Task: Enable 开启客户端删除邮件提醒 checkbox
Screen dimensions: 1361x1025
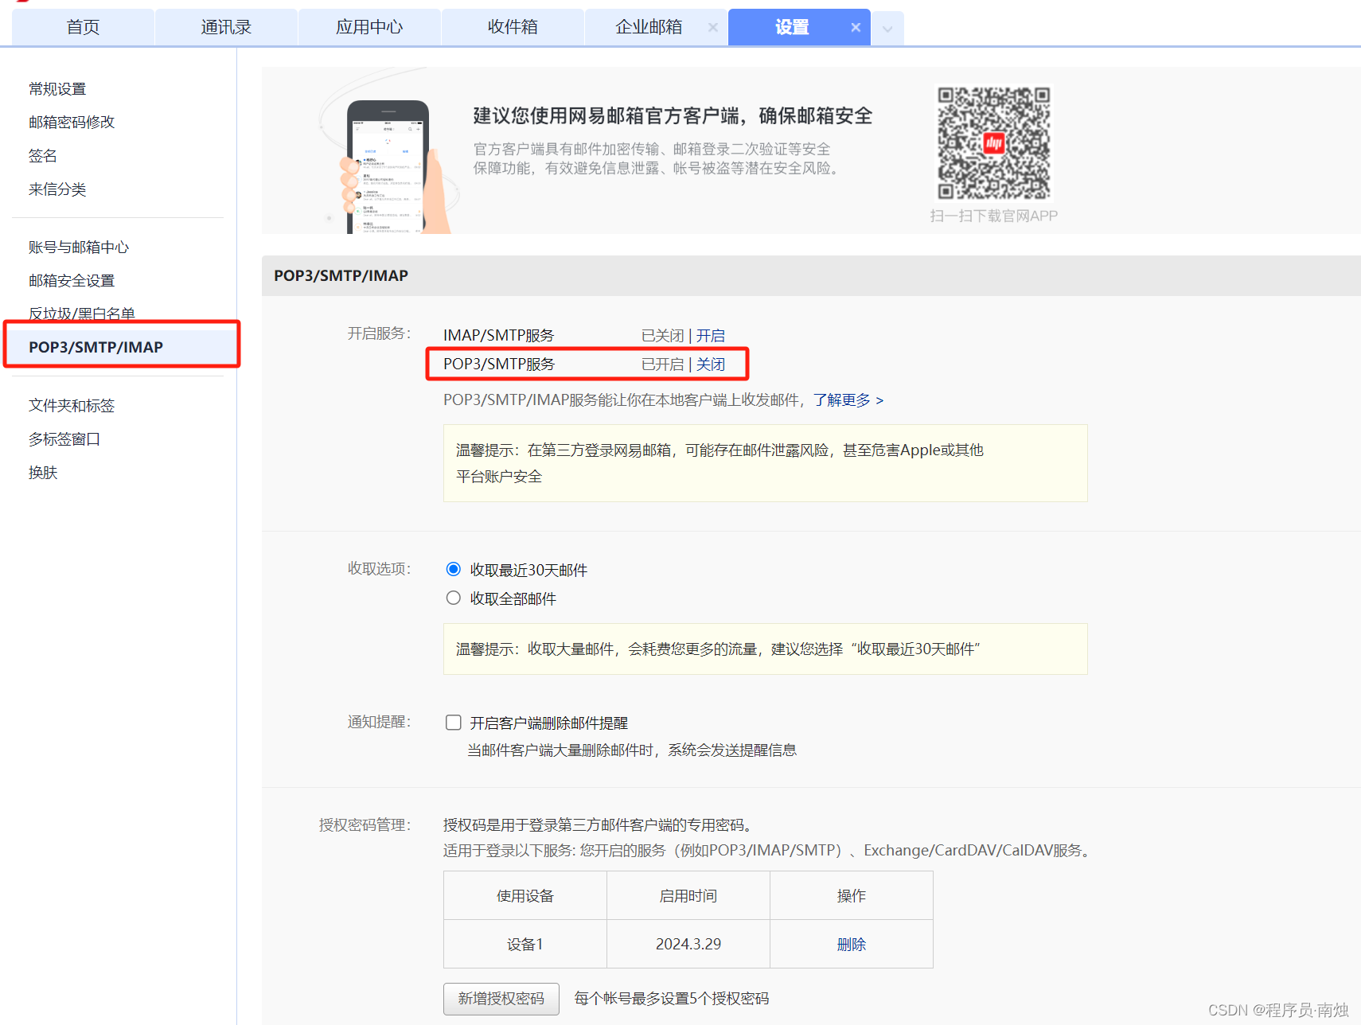Action: pos(454,722)
